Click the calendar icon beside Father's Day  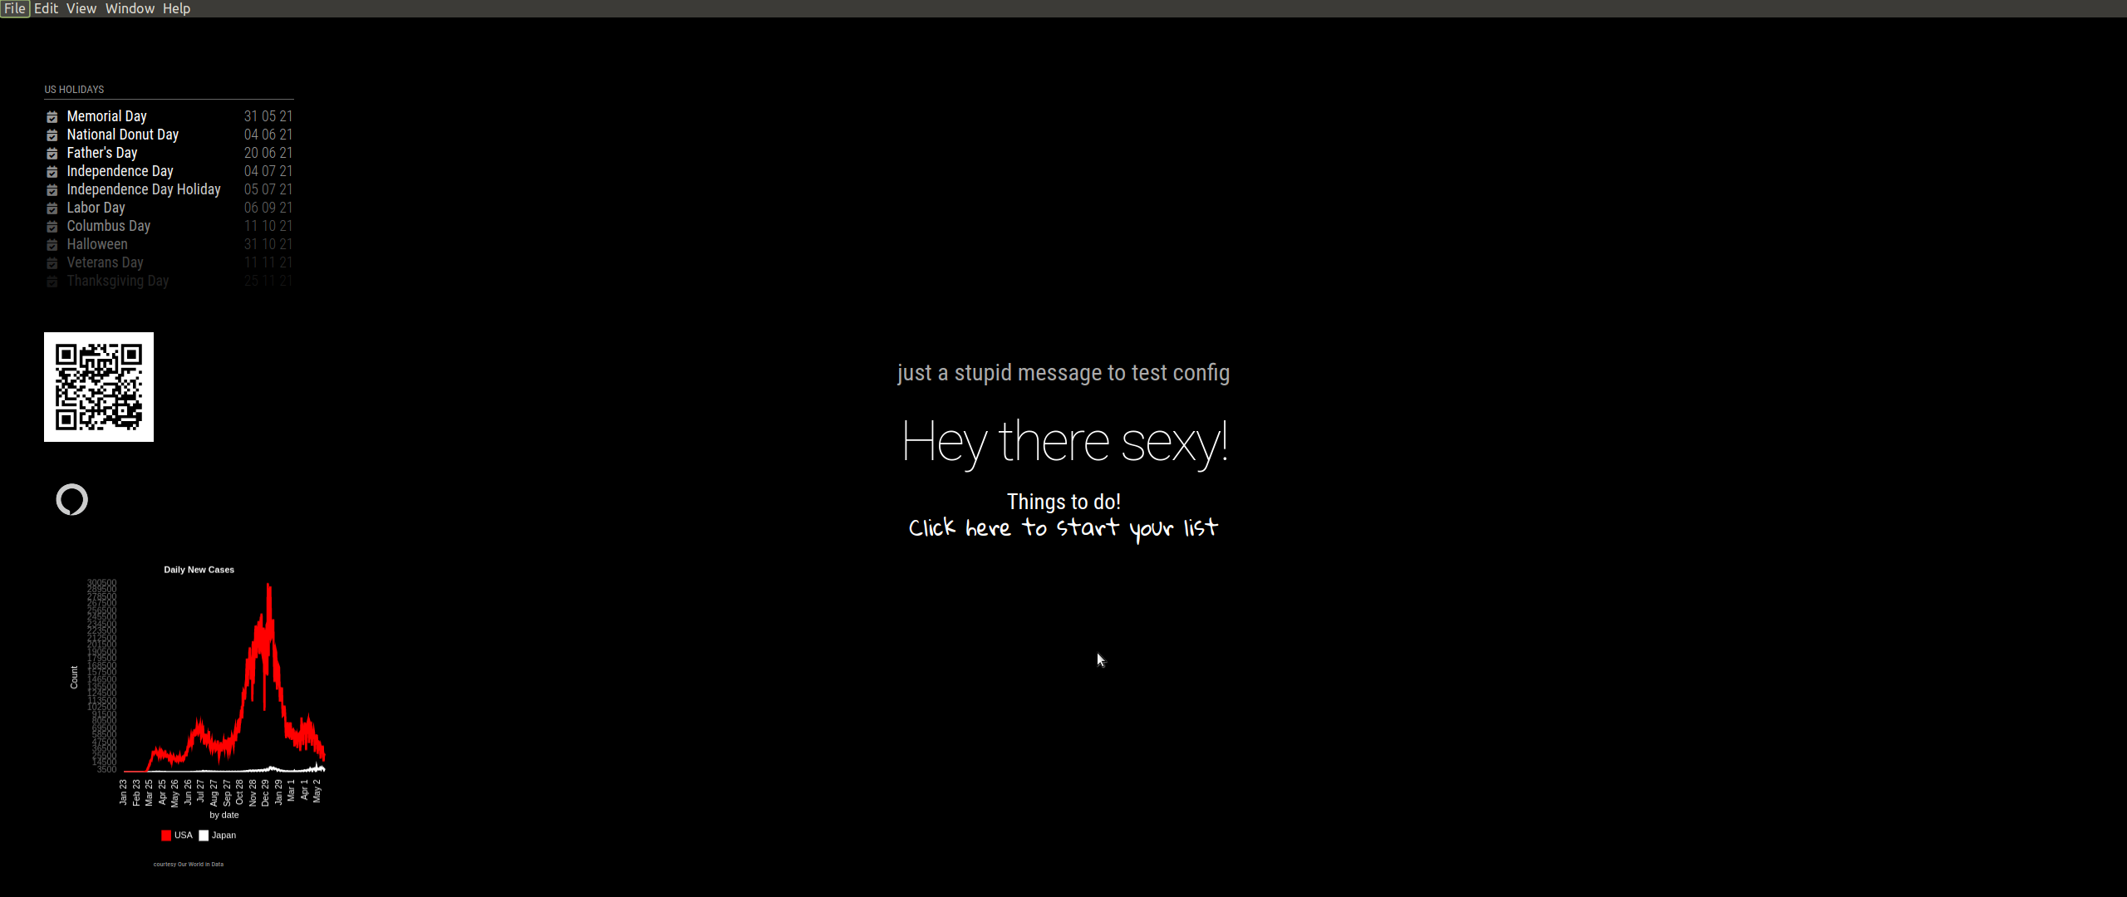[x=52, y=154]
